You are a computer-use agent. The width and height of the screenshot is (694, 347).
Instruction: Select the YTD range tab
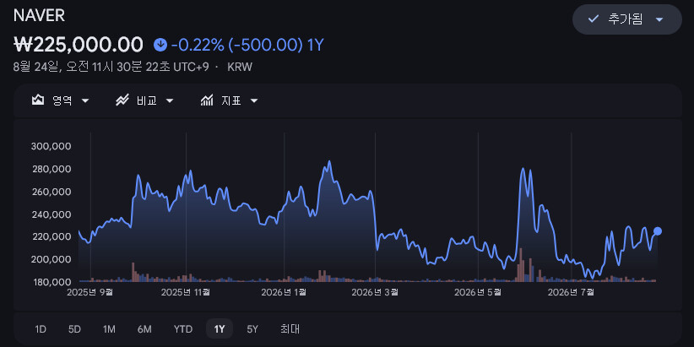183,329
